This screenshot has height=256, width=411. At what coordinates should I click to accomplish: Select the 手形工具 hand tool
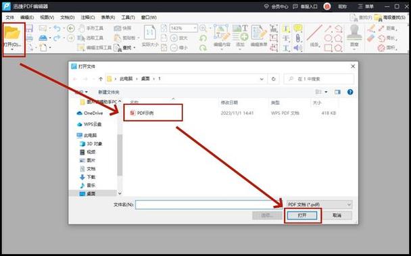coord(91,28)
